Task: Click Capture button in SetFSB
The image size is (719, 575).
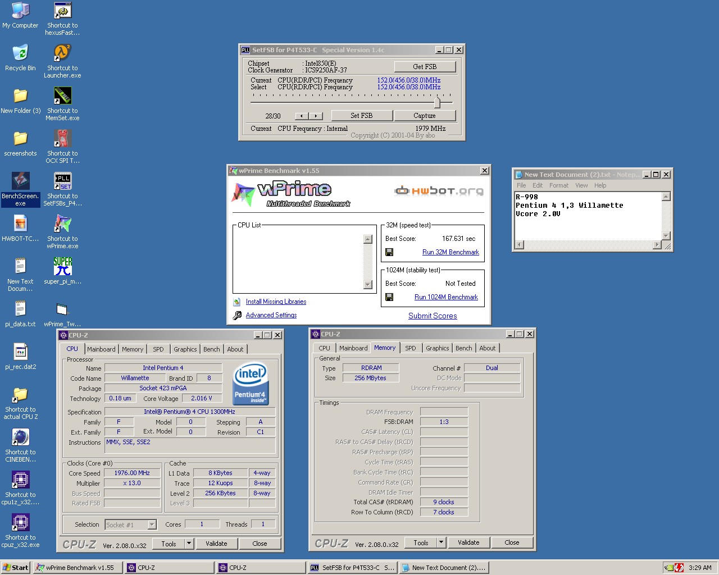Action: pyautogui.click(x=425, y=116)
